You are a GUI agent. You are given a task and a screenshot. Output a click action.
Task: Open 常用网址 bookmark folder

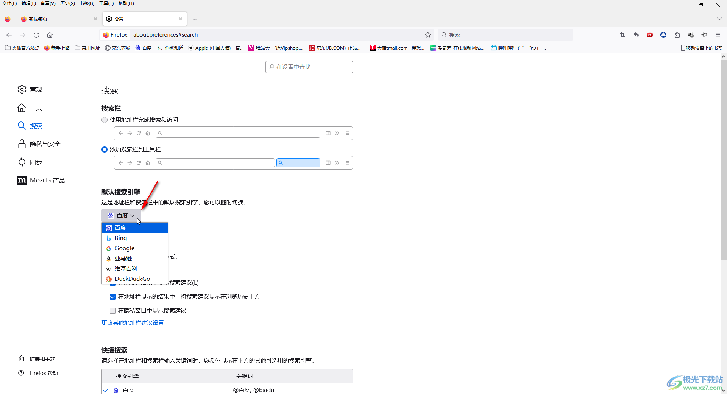[87, 48]
